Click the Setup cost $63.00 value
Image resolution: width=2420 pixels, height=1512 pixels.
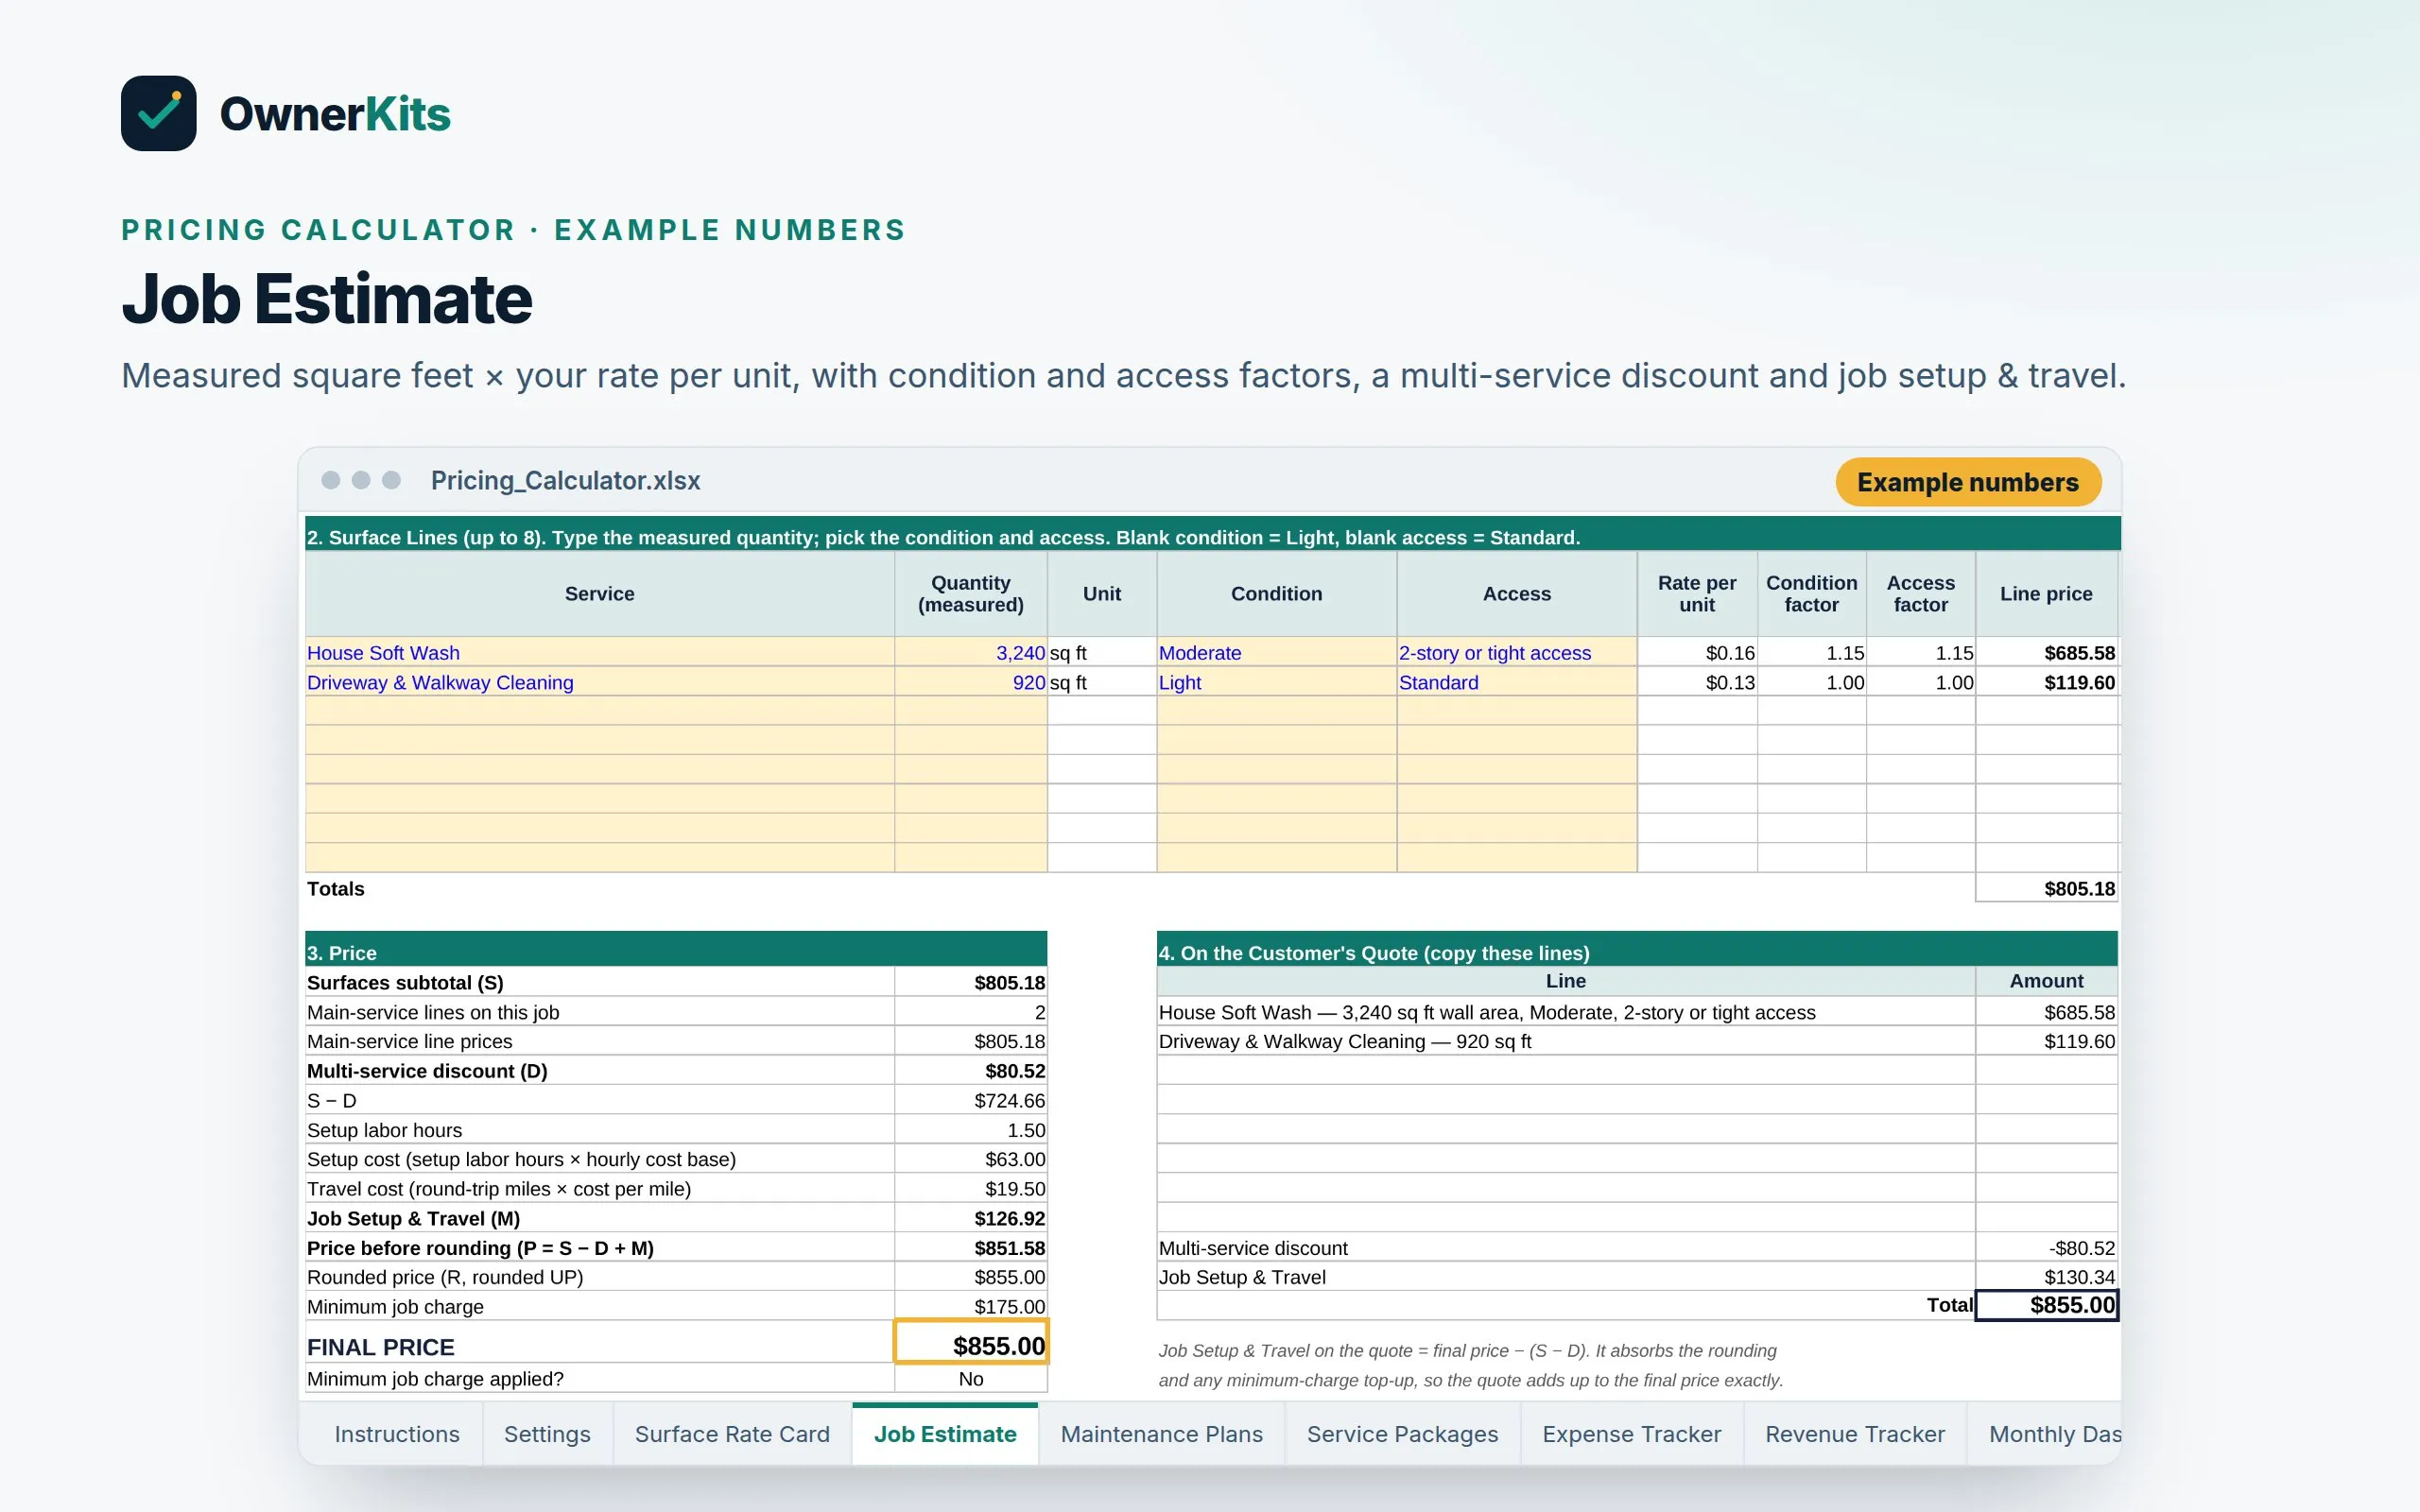[971, 1159]
